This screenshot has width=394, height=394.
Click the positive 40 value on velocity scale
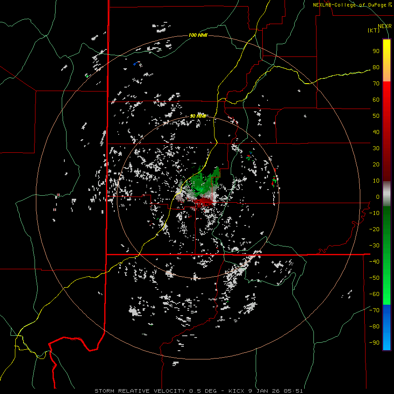click(x=376, y=132)
